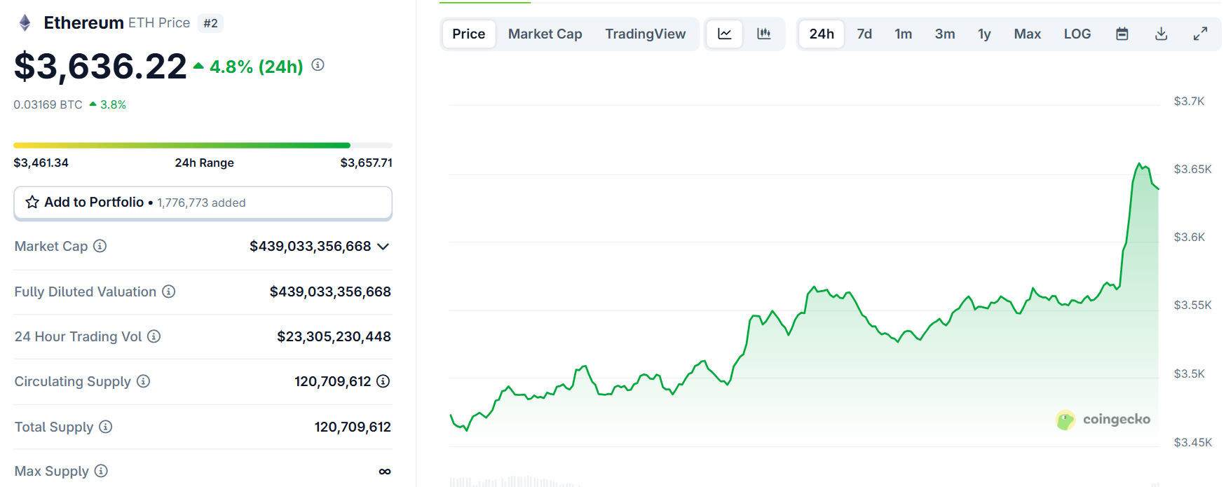
Task: Click the price chart peak near $3.65K
Action: [x=1139, y=164]
